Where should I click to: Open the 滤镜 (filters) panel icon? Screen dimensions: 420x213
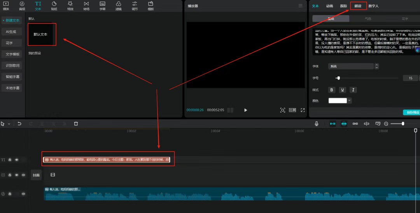click(x=118, y=5)
